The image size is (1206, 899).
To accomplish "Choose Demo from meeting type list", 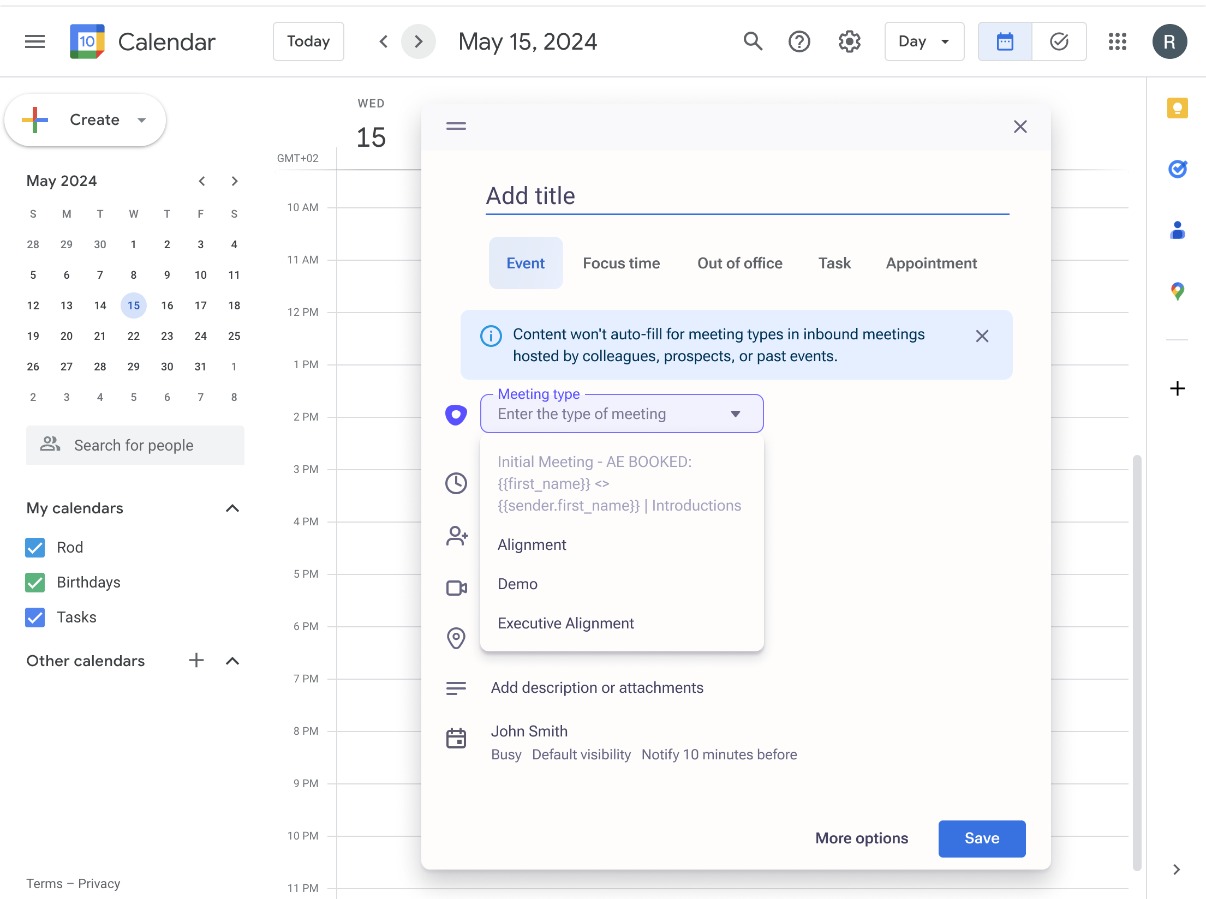I will coord(517,584).
